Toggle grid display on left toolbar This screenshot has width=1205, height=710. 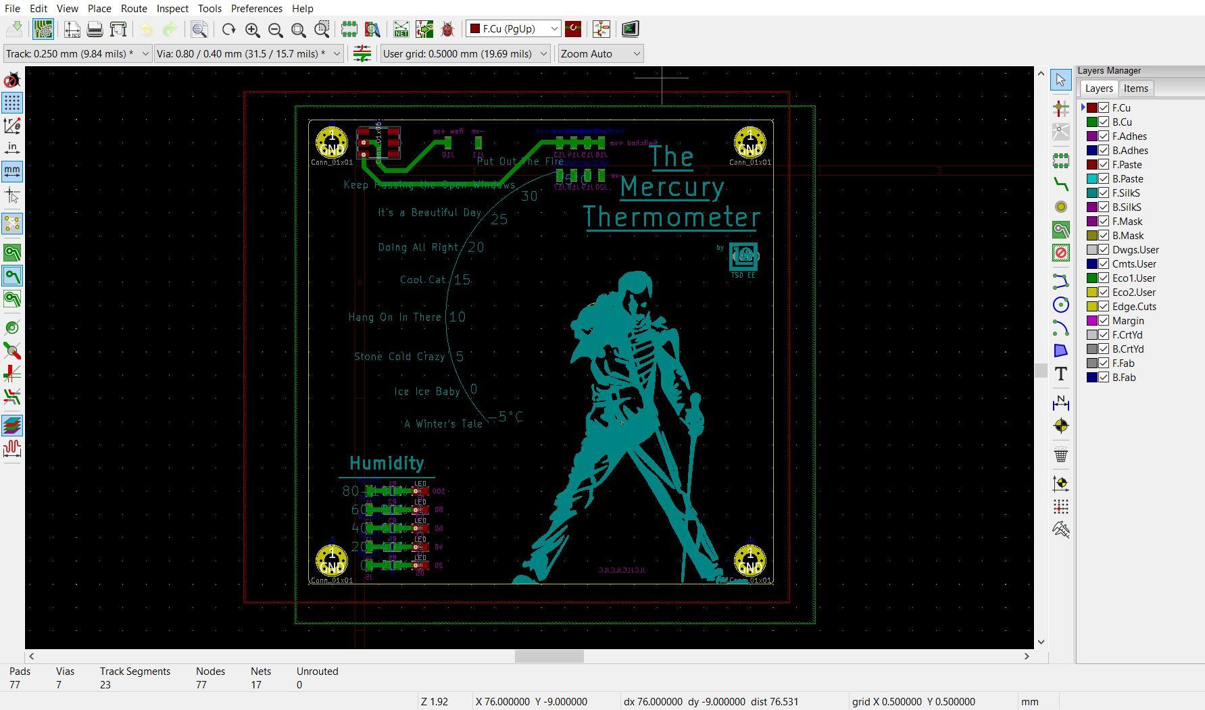click(12, 103)
